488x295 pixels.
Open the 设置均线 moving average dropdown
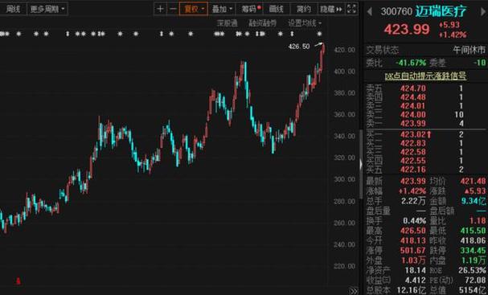pyautogui.click(x=305, y=23)
